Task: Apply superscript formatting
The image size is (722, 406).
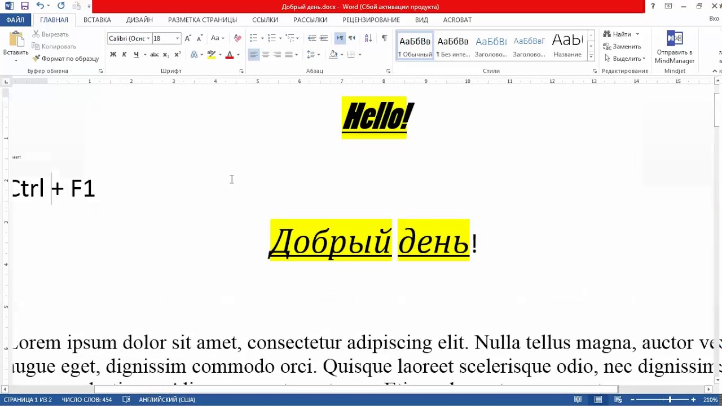Action: pyautogui.click(x=177, y=55)
